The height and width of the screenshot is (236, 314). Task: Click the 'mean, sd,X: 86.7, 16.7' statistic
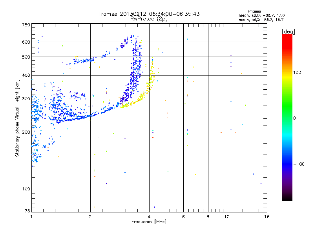[261, 20]
